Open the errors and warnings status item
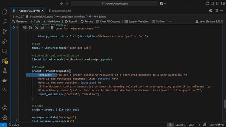226x127 pixels. tap(14, 125)
